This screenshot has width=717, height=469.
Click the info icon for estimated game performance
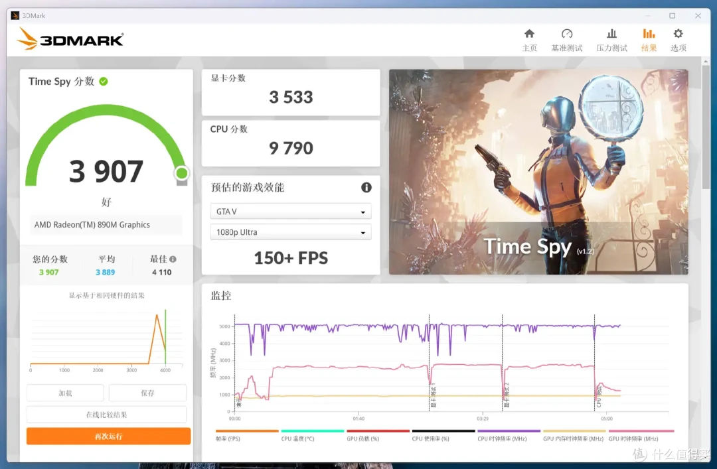tap(366, 188)
